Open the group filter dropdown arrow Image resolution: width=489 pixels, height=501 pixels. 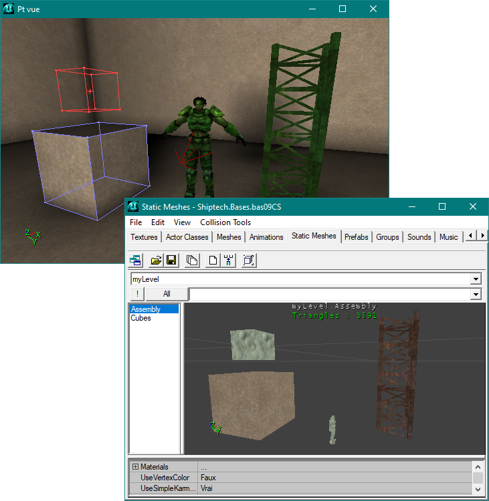[x=476, y=295]
